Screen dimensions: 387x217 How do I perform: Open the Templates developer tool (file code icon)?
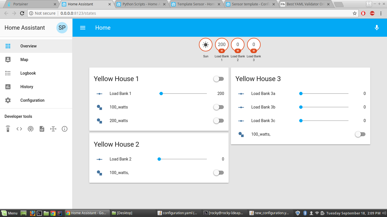pos(42,129)
